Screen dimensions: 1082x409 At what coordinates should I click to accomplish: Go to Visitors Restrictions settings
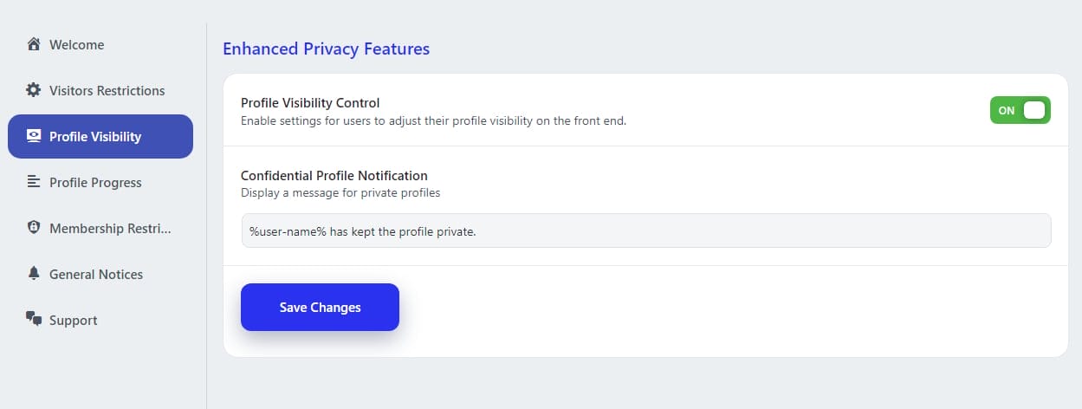[107, 90]
